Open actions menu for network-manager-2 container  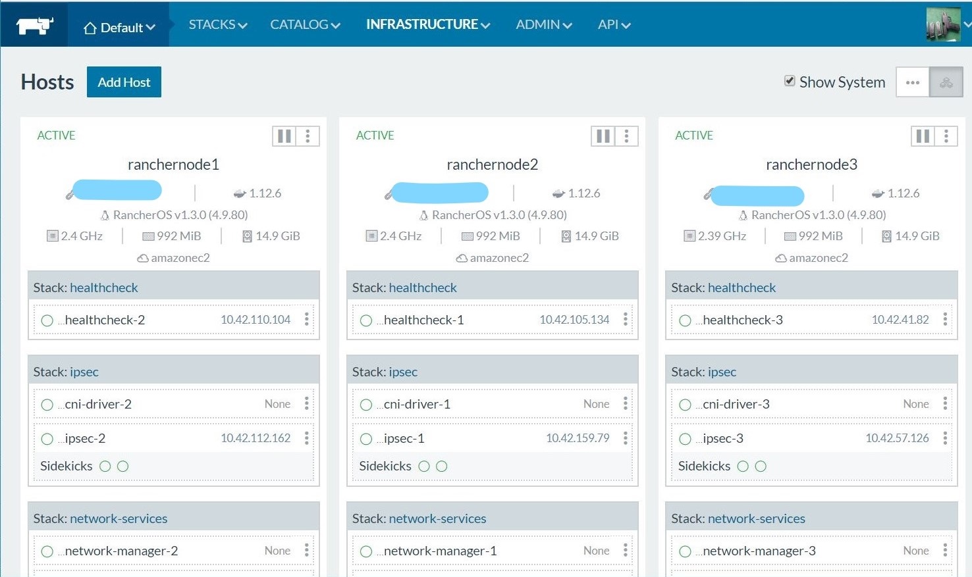pyautogui.click(x=306, y=551)
